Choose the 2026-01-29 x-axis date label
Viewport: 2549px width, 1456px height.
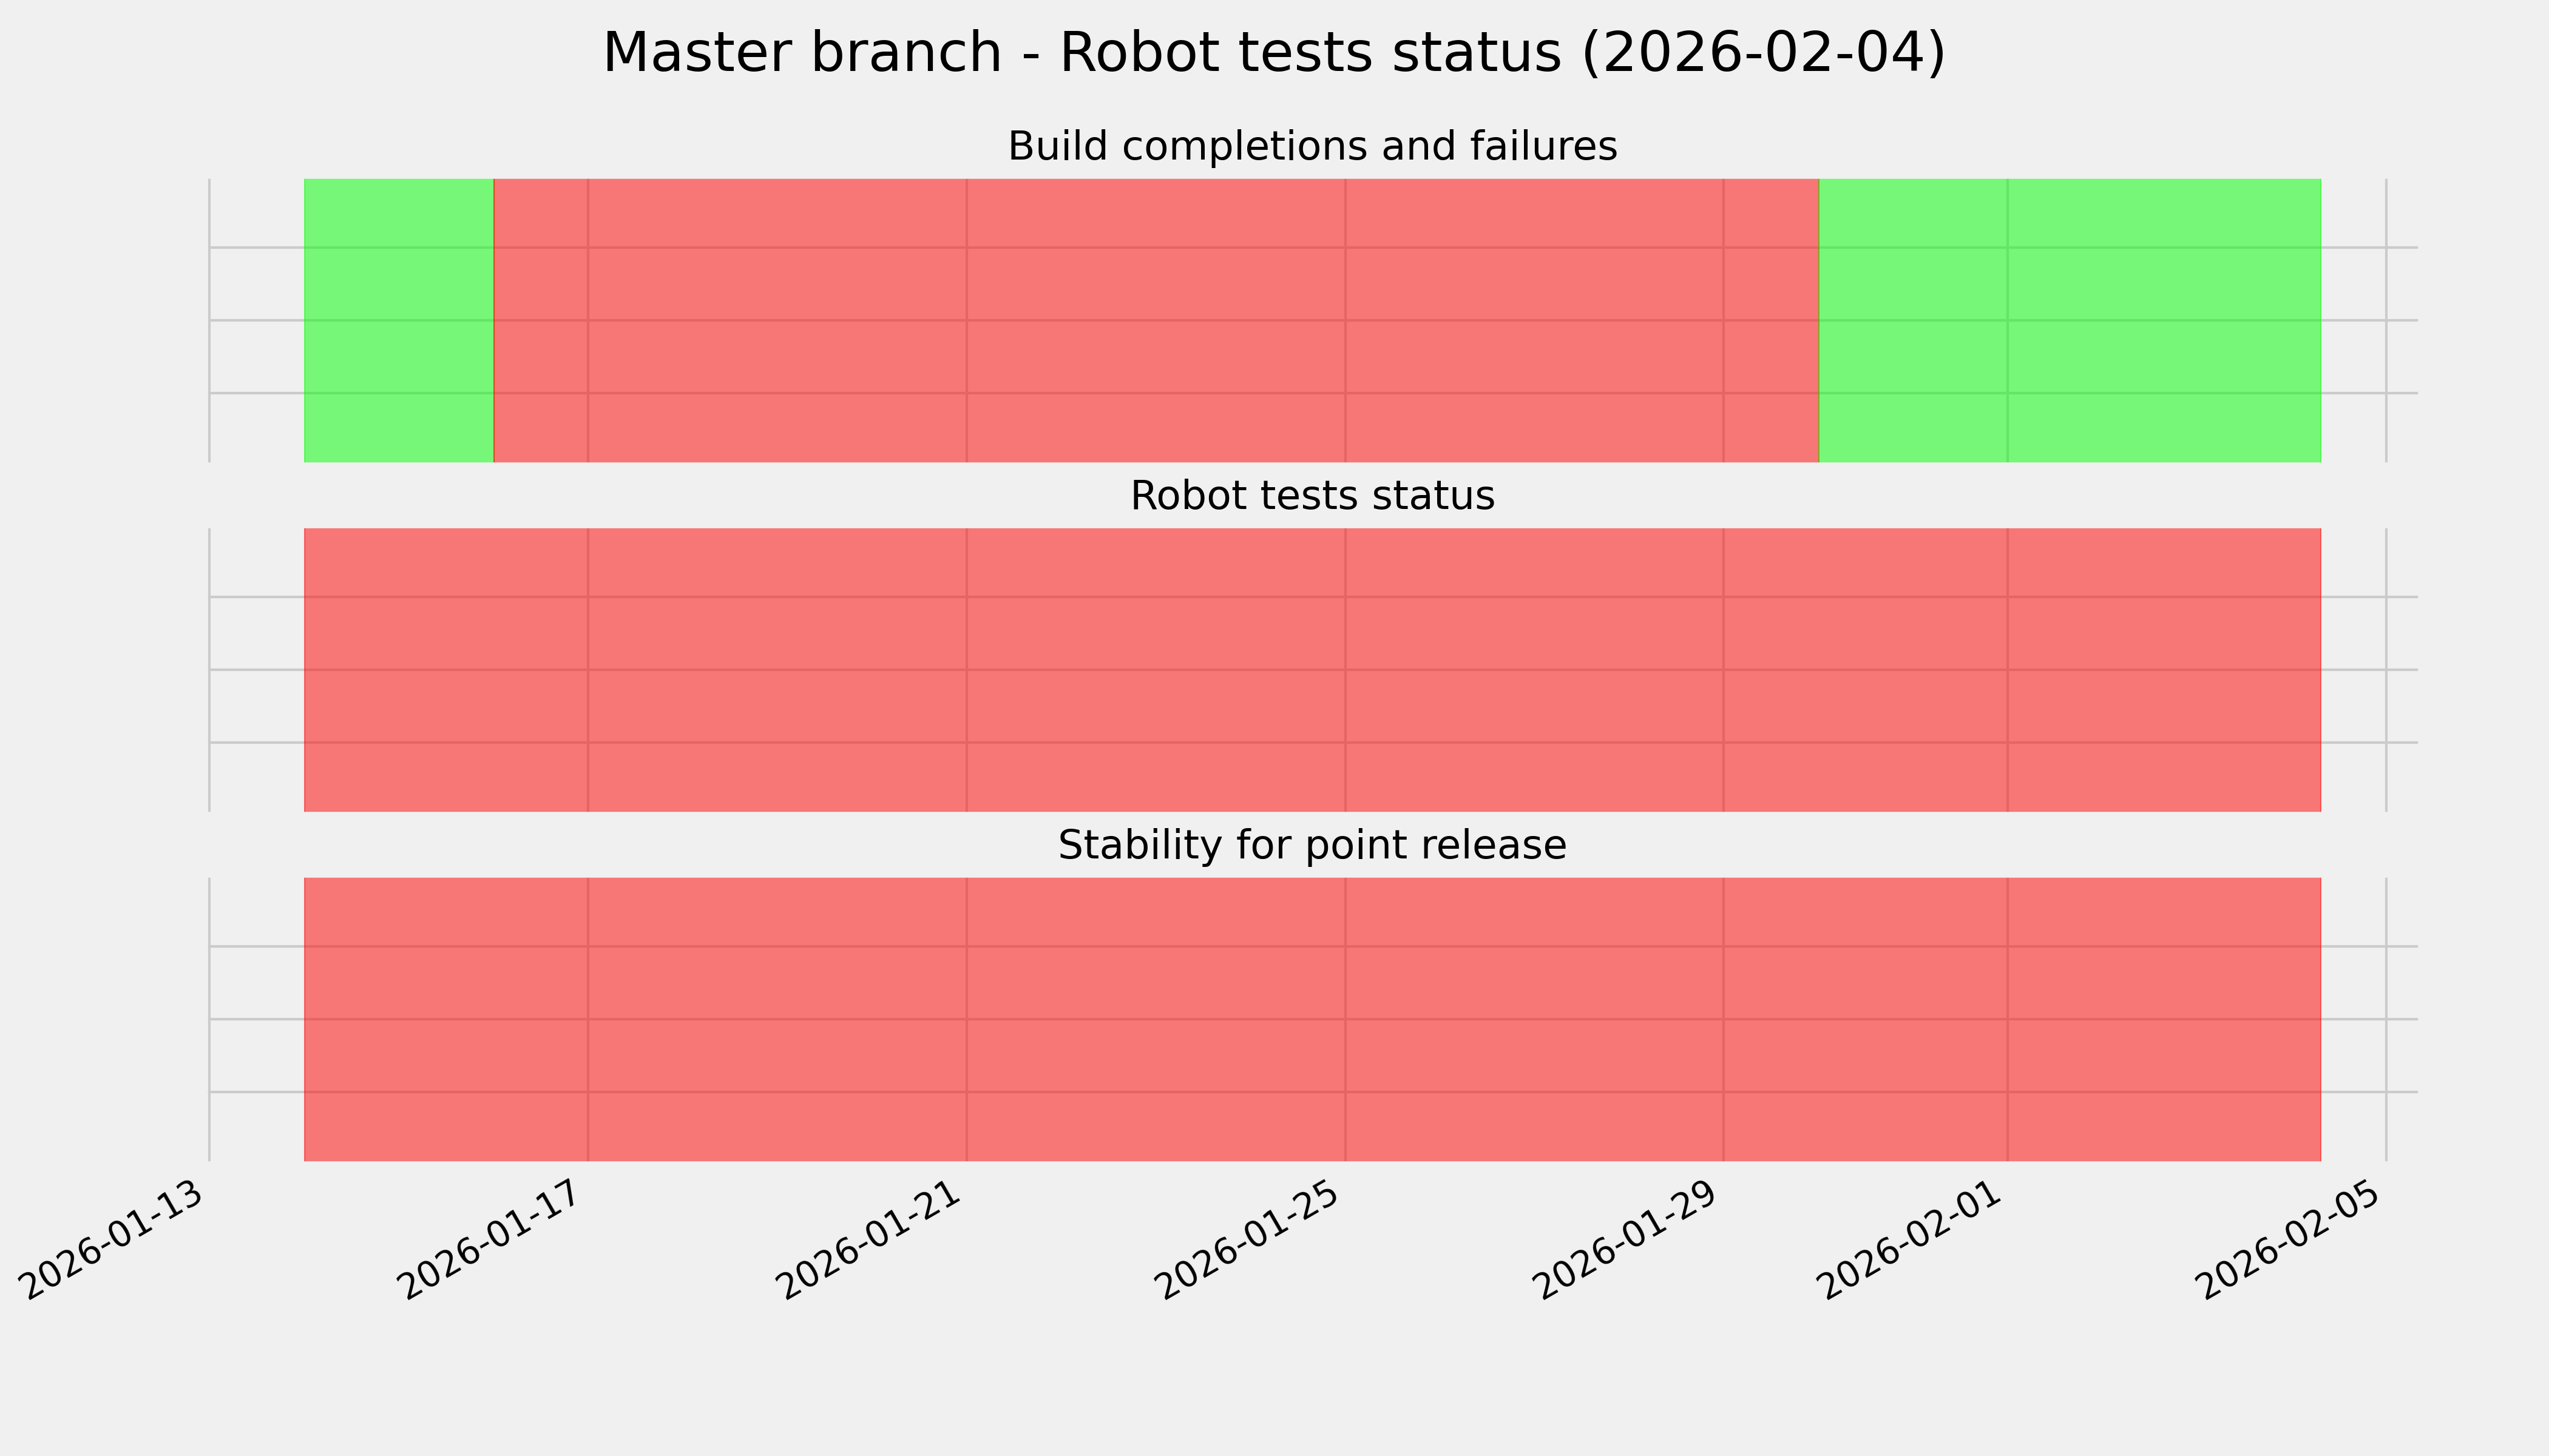[x=1628, y=1240]
